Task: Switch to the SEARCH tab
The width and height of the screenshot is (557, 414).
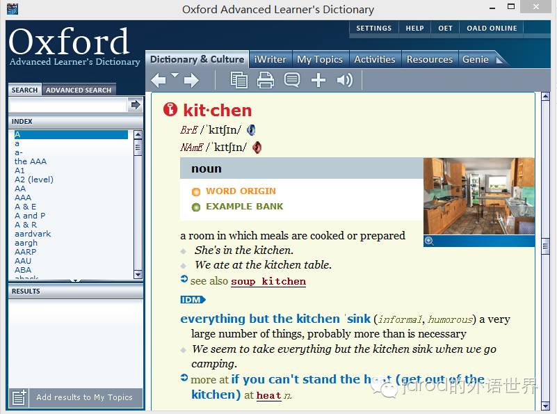Action: (x=24, y=90)
